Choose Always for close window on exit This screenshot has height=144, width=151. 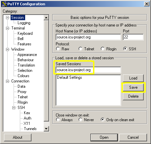click(x=58, y=120)
